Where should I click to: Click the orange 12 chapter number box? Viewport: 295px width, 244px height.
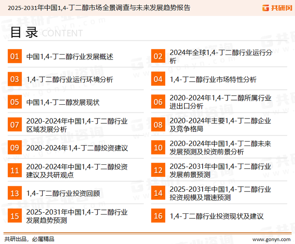158,170
